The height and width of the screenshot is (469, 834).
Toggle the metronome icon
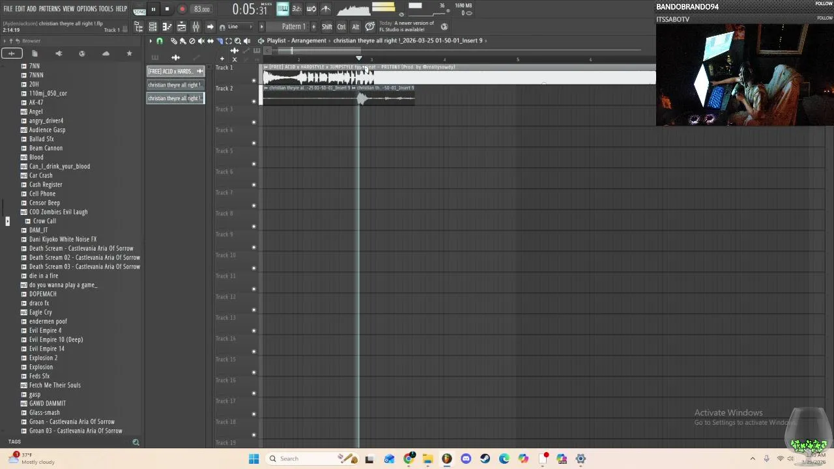point(326,9)
